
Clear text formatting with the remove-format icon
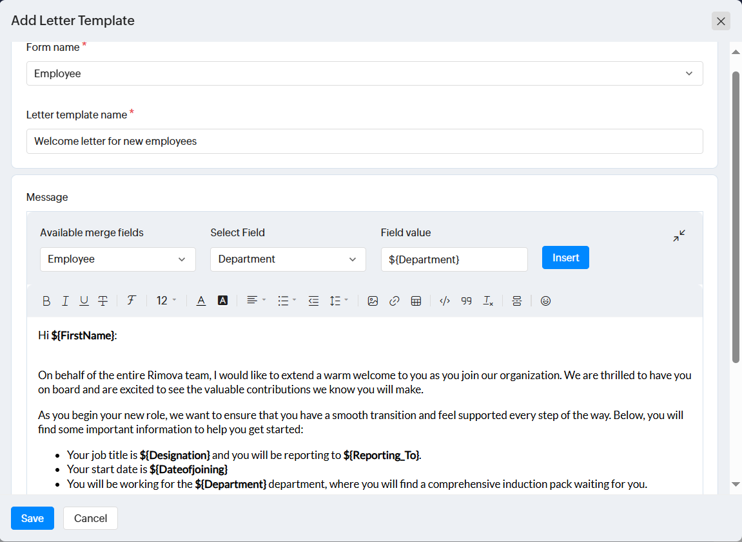(488, 301)
